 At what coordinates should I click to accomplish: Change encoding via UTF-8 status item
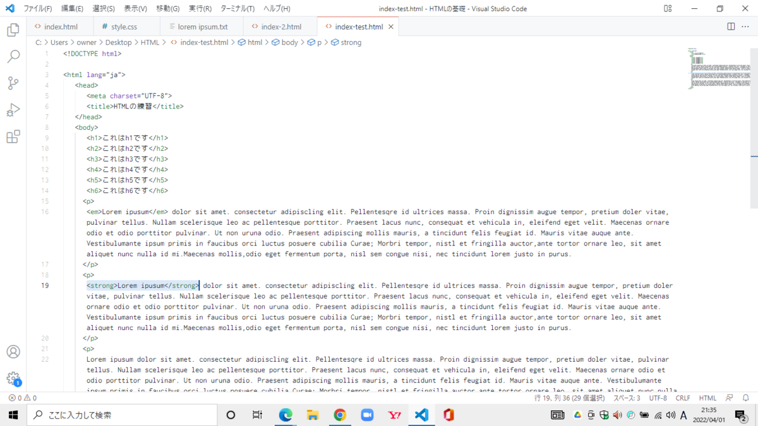658,398
